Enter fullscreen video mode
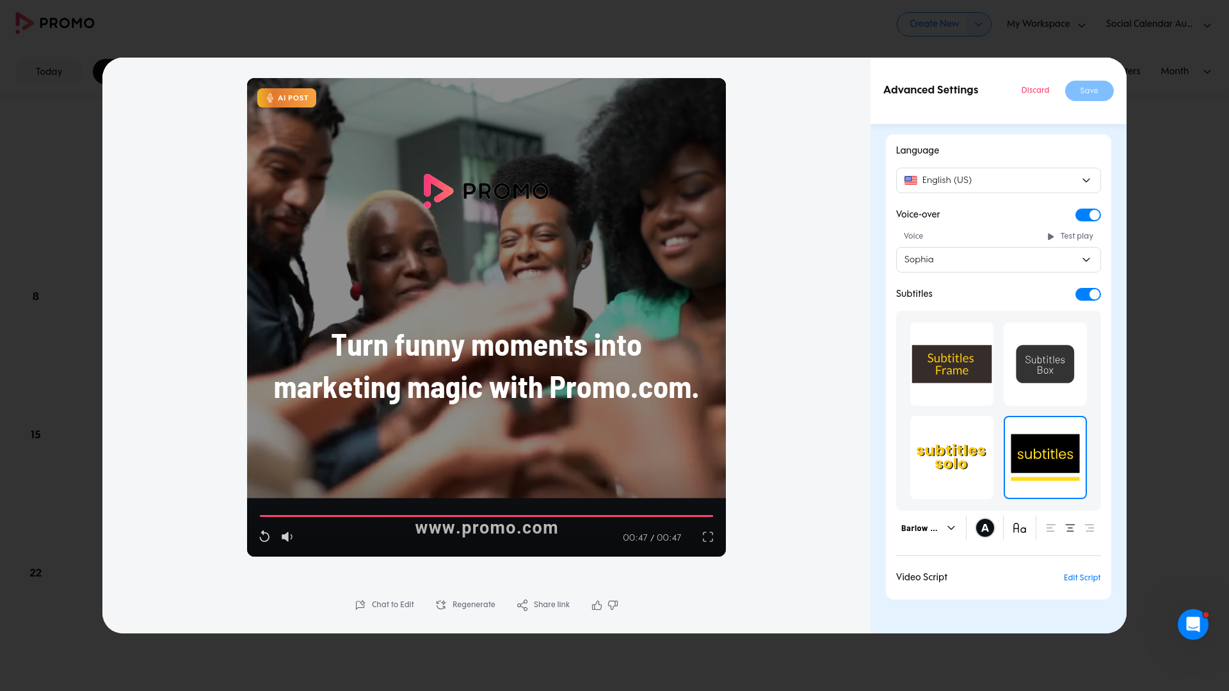Screen dimensions: 1229x691 pyautogui.click(x=708, y=537)
